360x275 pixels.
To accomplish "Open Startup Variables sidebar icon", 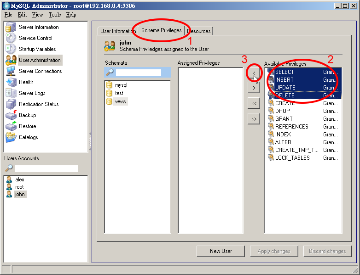I will tap(11, 49).
